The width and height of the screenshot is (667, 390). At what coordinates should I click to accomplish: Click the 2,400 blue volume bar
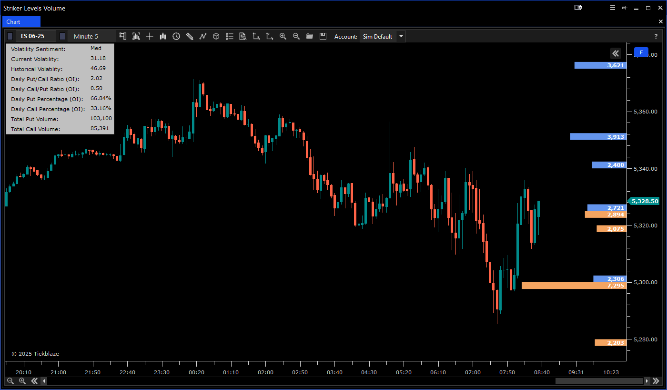609,165
